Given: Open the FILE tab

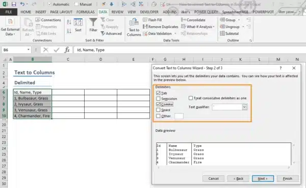Looking at the screenshot, I should 9,12.
